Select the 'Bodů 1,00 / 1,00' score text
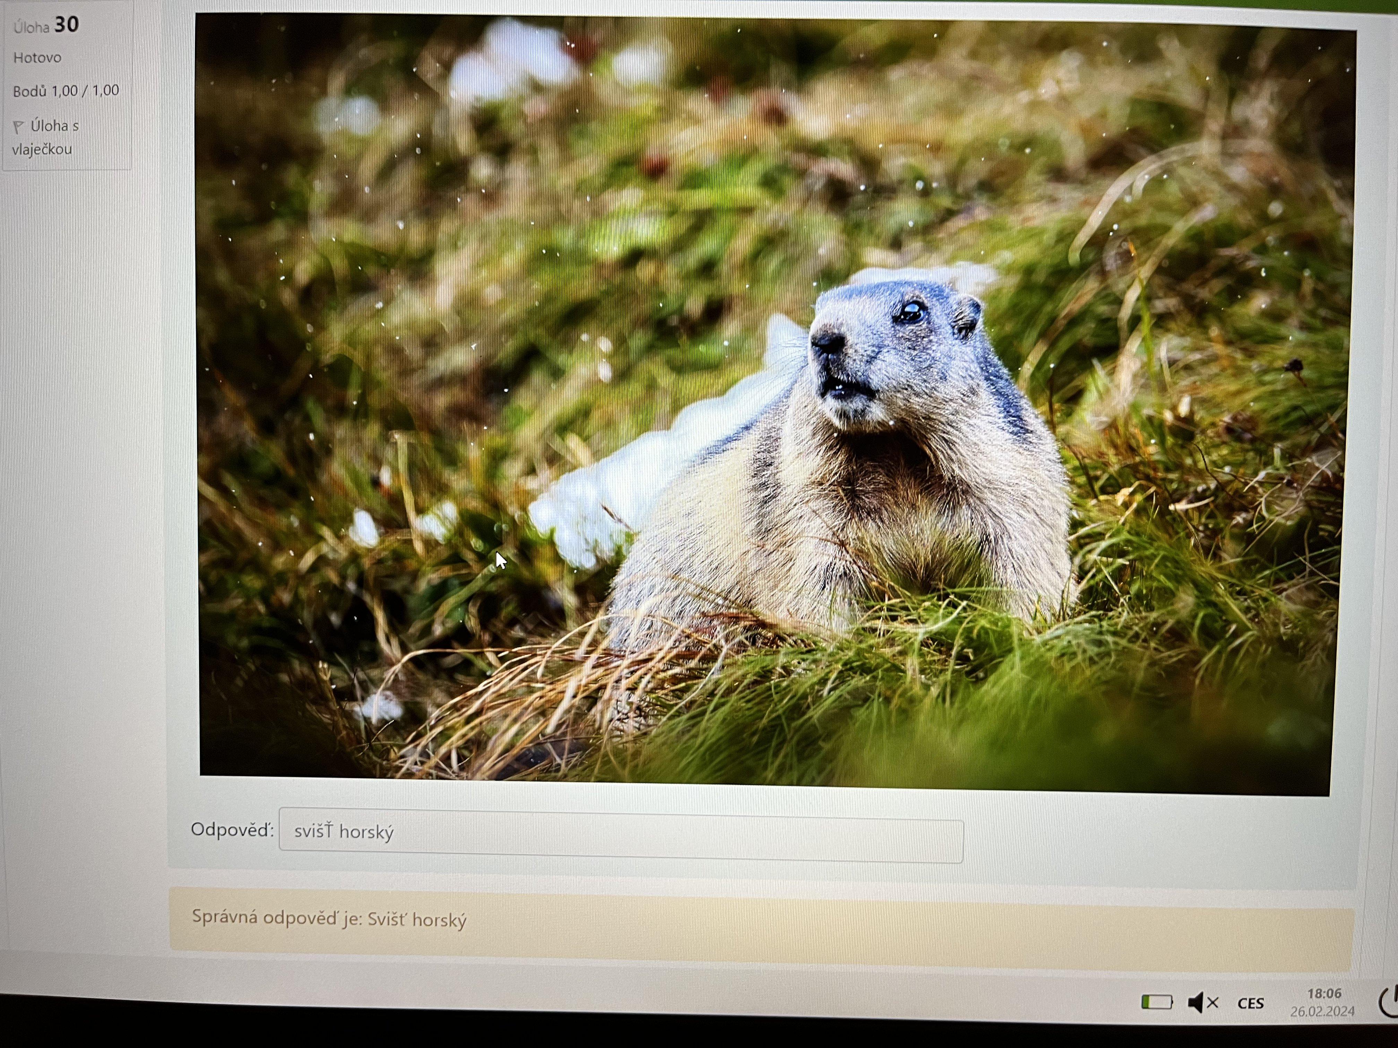This screenshot has height=1048, width=1398. point(66,91)
